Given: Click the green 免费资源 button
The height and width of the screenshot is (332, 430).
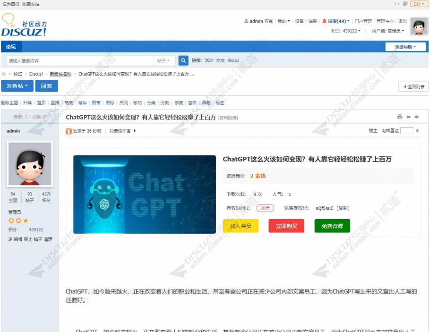Looking at the screenshot, I should click(x=332, y=226).
